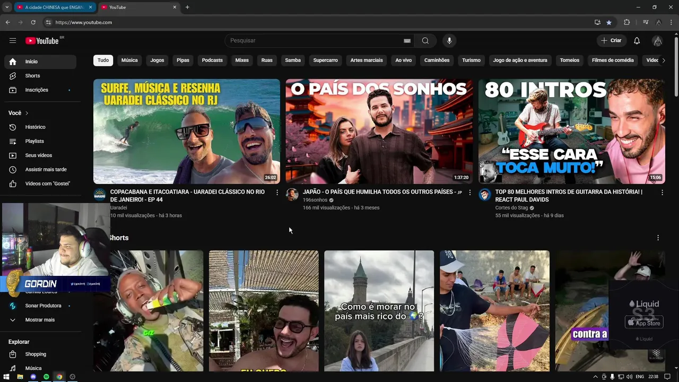The image size is (679, 382).
Task: Select the Pipas filter chip
Action: [183, 60]
